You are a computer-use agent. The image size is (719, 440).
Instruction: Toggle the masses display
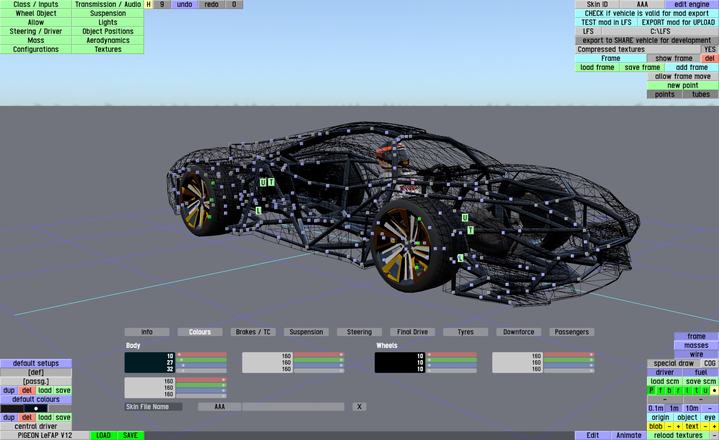(696, 345)
